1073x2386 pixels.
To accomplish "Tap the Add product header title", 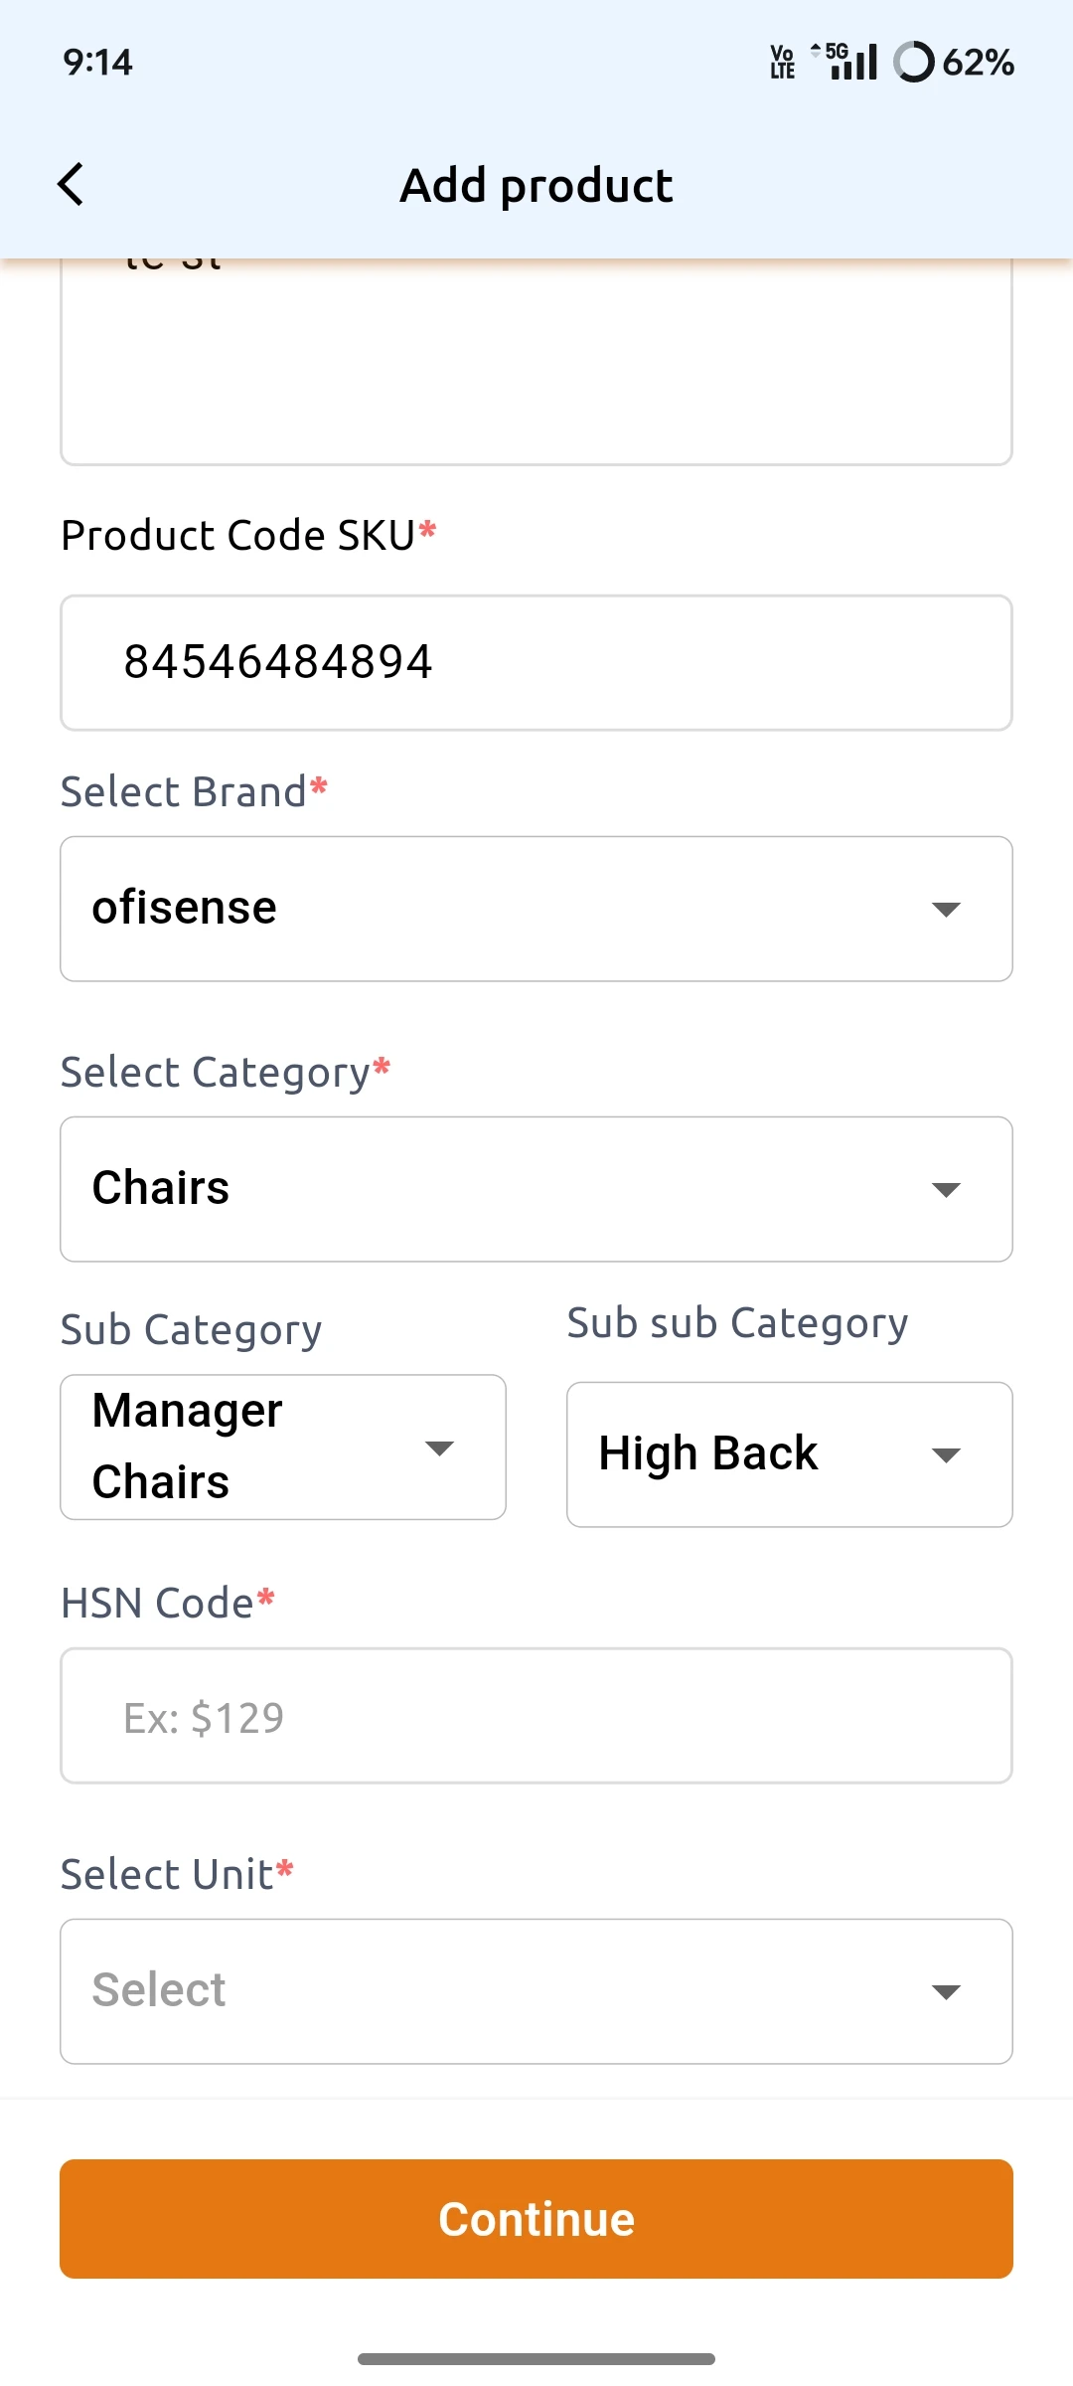I will [x=536, y=186].
